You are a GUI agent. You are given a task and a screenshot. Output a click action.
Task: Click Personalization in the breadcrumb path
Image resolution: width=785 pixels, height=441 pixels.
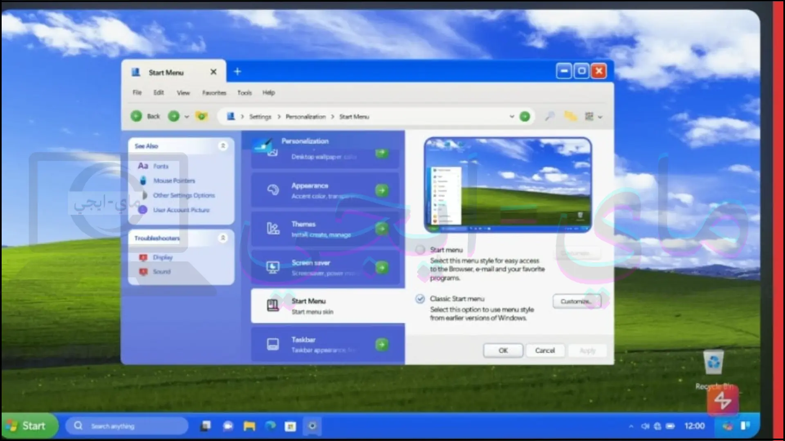(305, 117)
